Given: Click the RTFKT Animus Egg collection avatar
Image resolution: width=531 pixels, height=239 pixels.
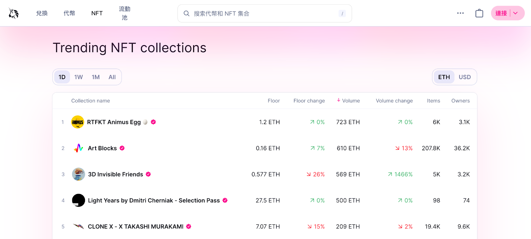Looking at the screenshot, I should tap(78, 122).
